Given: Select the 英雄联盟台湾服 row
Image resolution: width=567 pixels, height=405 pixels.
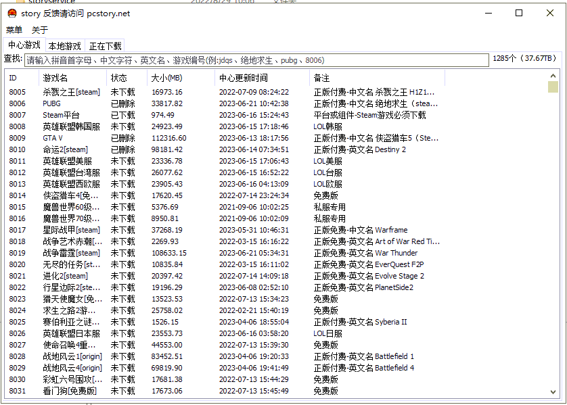Looking at the screenshot, I should coord(225,172).
